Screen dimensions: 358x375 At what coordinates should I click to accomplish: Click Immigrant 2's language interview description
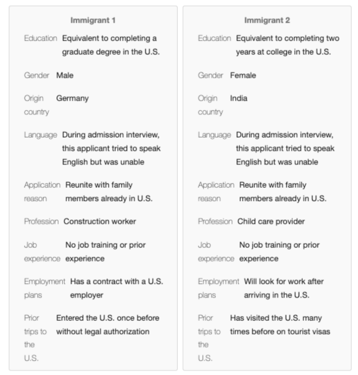(x=285, y=148)
